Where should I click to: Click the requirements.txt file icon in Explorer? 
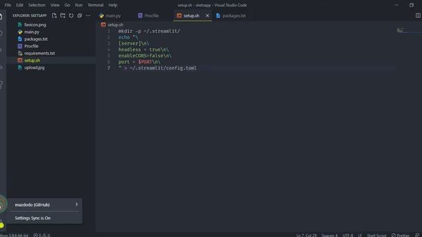(20, 53)
